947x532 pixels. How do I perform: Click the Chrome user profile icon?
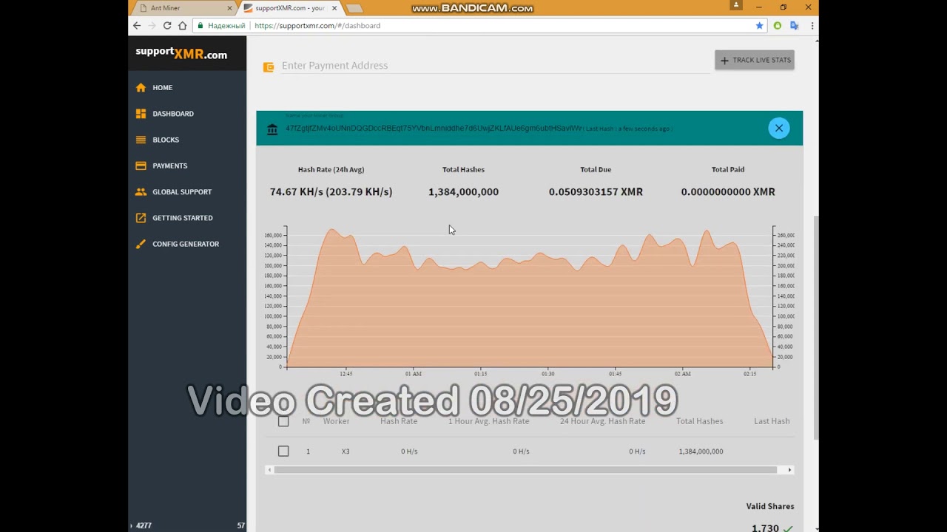(x=735, y=5)
